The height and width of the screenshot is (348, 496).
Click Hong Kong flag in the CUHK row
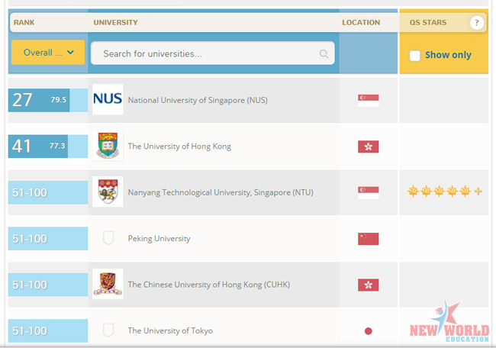point(369,285)
